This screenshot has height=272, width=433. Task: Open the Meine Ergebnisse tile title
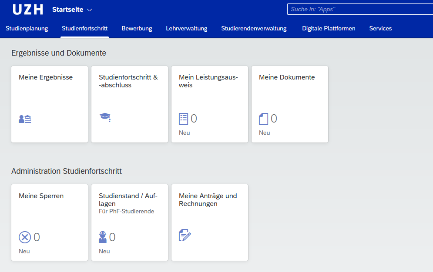coord(46,77)
